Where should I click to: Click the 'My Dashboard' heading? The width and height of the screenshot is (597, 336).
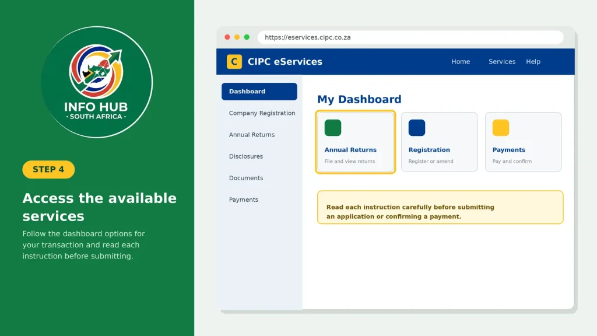click(359, 99)
